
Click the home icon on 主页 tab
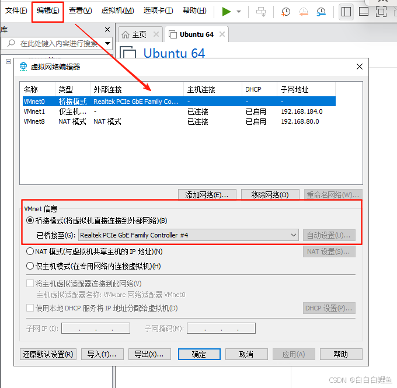pos(126,34)
